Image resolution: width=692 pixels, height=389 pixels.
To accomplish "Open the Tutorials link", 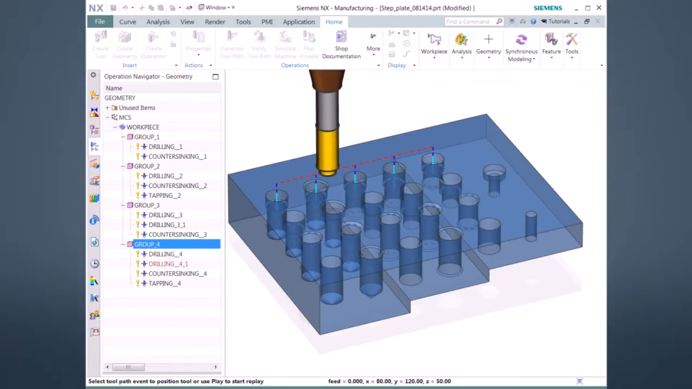I will point(555,21).
